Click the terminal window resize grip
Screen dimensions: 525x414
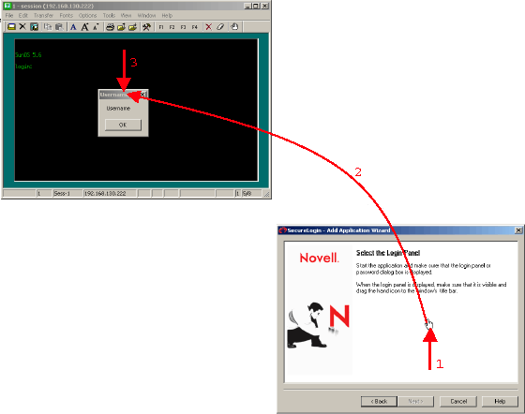pos(266,194)
